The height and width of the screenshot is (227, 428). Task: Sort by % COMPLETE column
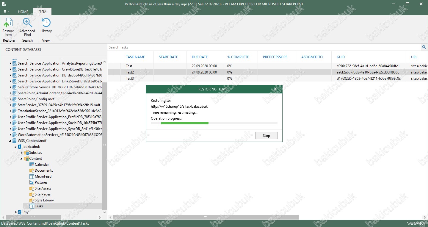tap(238, 57)
